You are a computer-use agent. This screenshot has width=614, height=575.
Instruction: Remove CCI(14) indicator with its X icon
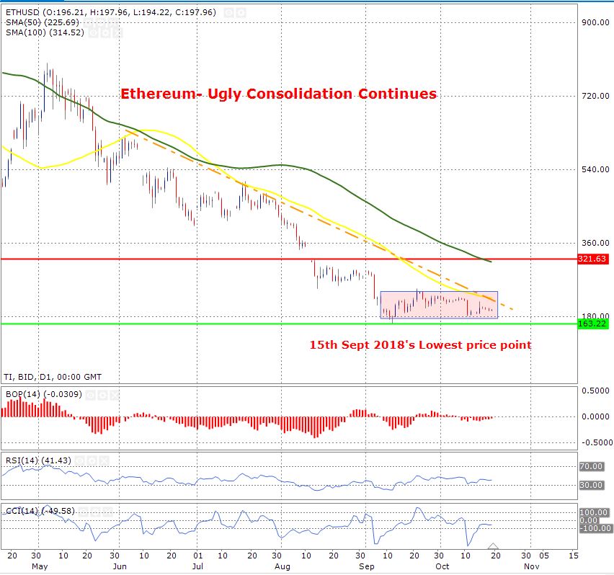coord(107,512)
